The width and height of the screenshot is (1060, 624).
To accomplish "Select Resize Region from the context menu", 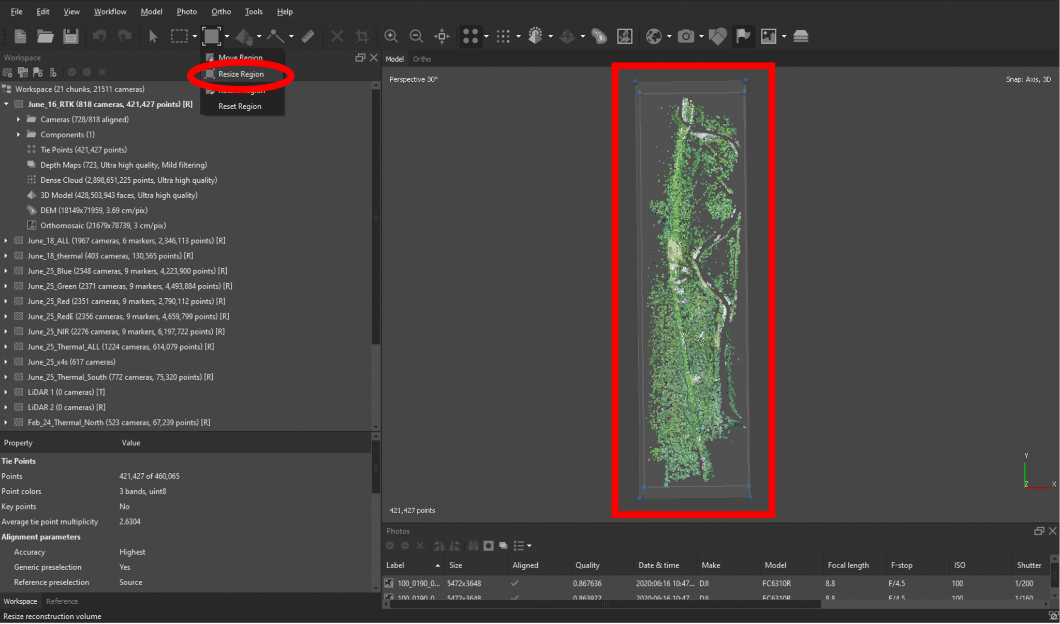I will (x=241, y=74).
